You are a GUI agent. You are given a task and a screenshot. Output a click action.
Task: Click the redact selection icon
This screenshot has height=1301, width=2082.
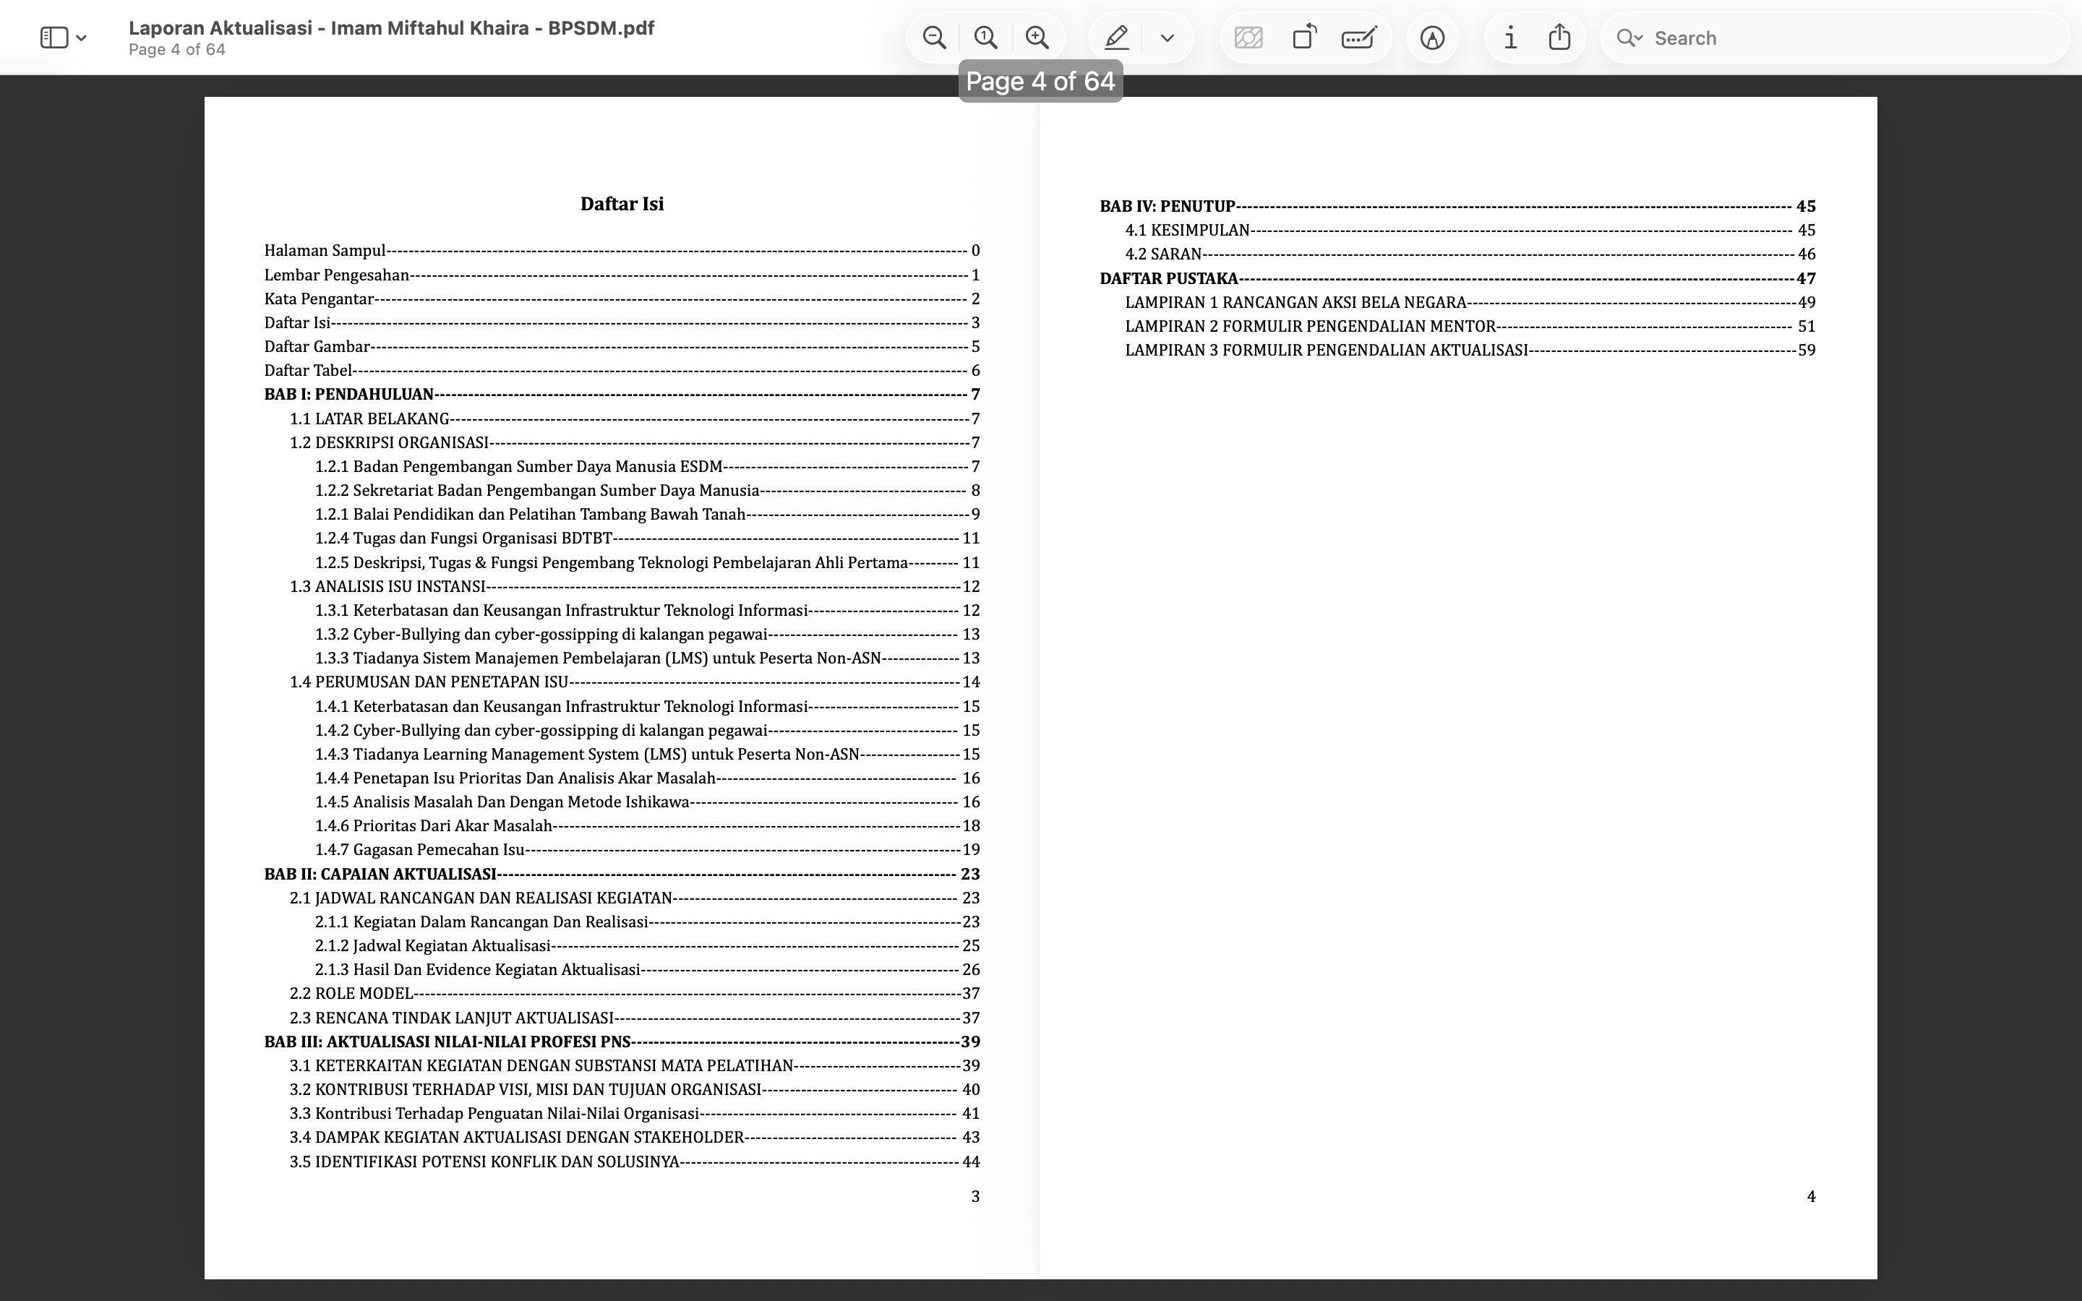coord(1248,38)
